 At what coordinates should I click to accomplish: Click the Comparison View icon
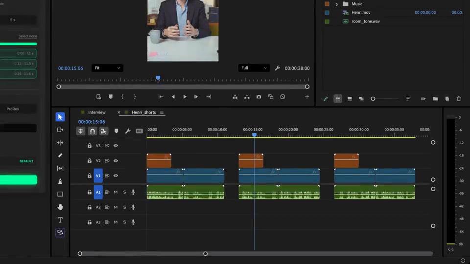coord(271,97)
